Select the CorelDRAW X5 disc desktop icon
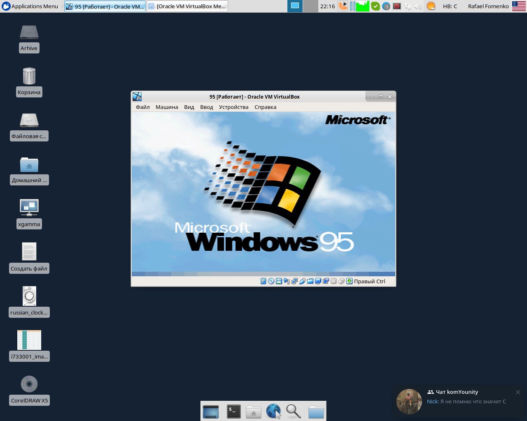 [x=29, y=390]
